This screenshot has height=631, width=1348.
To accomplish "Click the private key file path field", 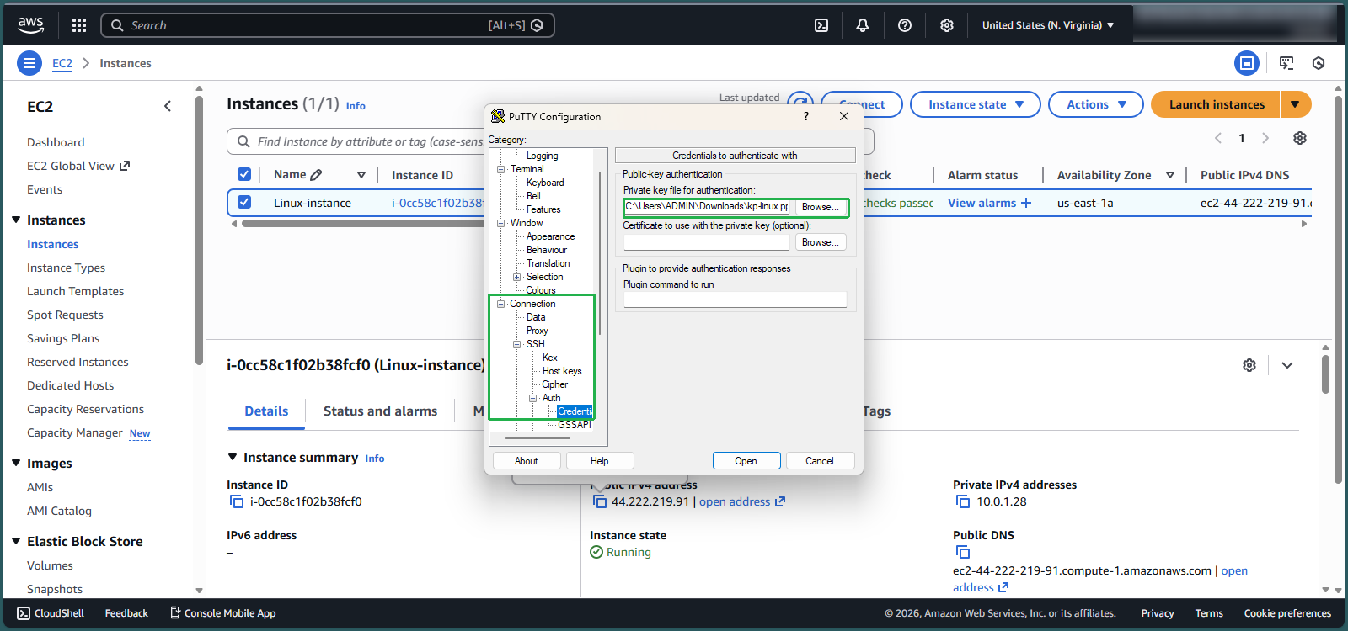I will [x=707, y=207].
